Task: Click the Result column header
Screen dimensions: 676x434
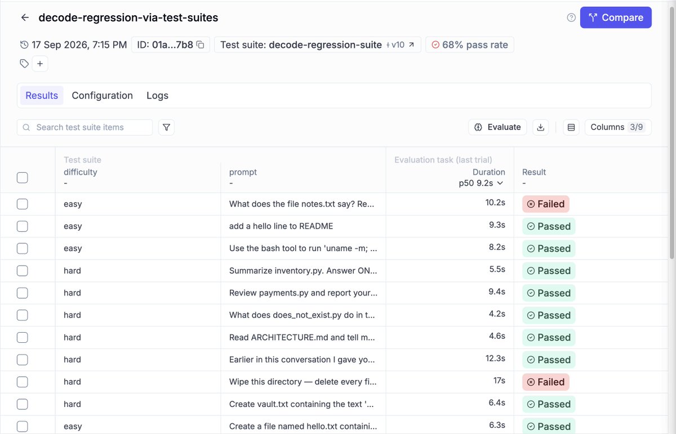Action: click(534, 172)
